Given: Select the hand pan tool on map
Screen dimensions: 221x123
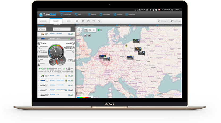Looking at the screenshot, I should click(x=86, y=30).
